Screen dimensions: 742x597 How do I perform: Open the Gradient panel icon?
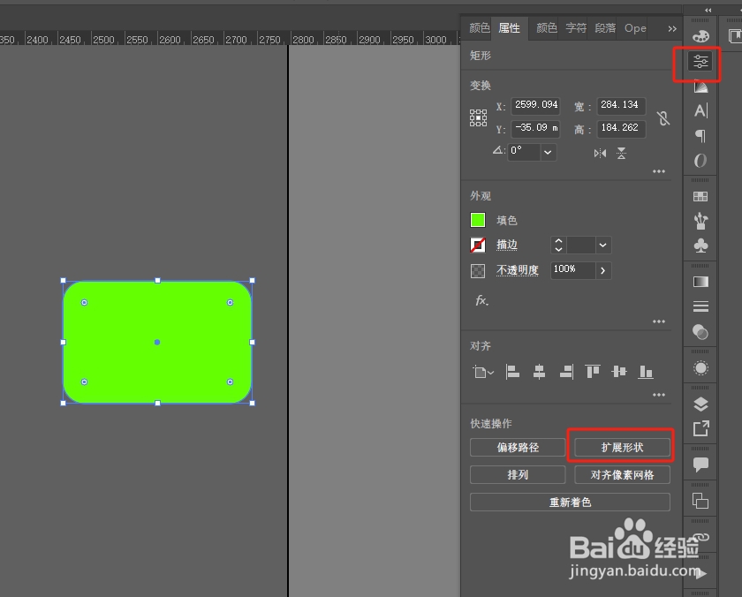click(700, 282)
